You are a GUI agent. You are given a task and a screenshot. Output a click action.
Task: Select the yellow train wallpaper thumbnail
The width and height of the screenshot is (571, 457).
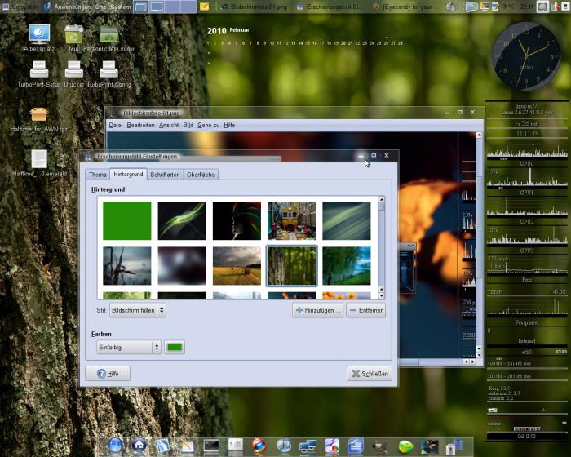coord(291,220)
